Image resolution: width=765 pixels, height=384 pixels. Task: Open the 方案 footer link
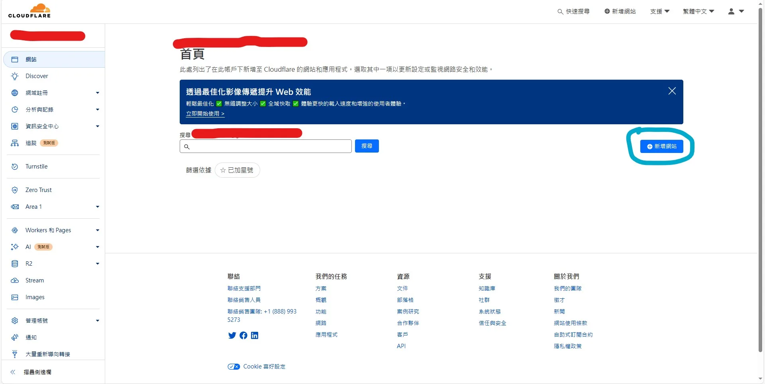click(x=321, y=288)
